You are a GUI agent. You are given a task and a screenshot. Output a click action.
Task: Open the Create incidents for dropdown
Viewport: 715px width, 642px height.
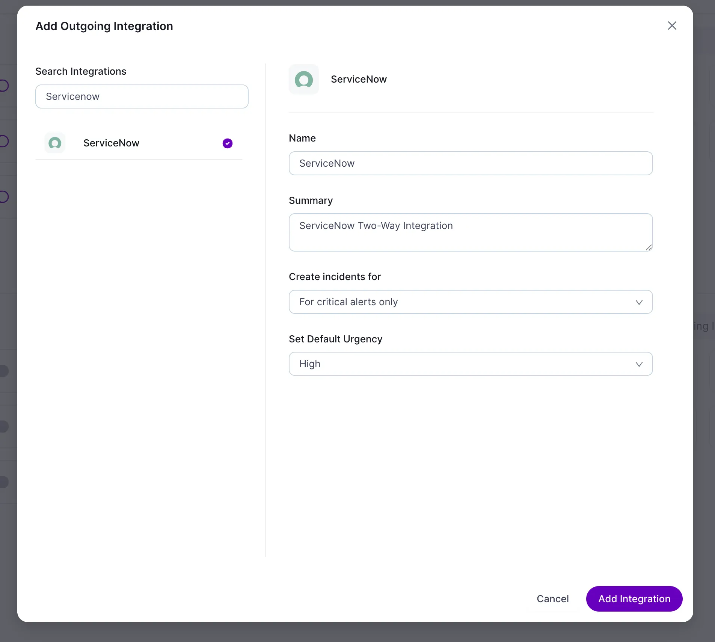point(471,302)
